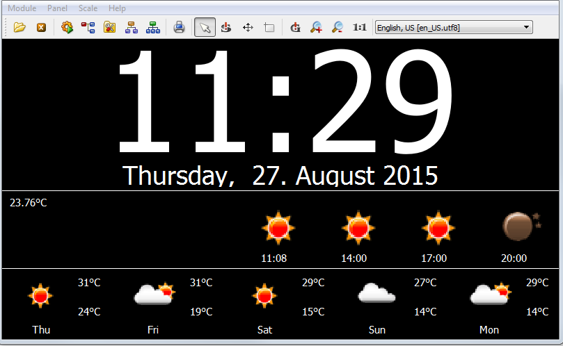
Task: Open the Help menu
Action: (x=117, y=8)
